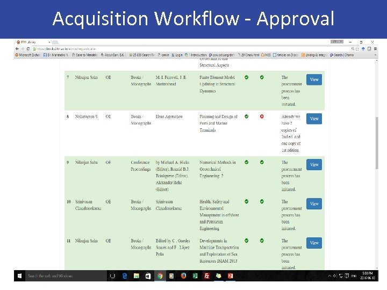Bookmark this page with the star icon
This screenshot has height=290, width=387.
pyautogui.click(x=357, y=49)
